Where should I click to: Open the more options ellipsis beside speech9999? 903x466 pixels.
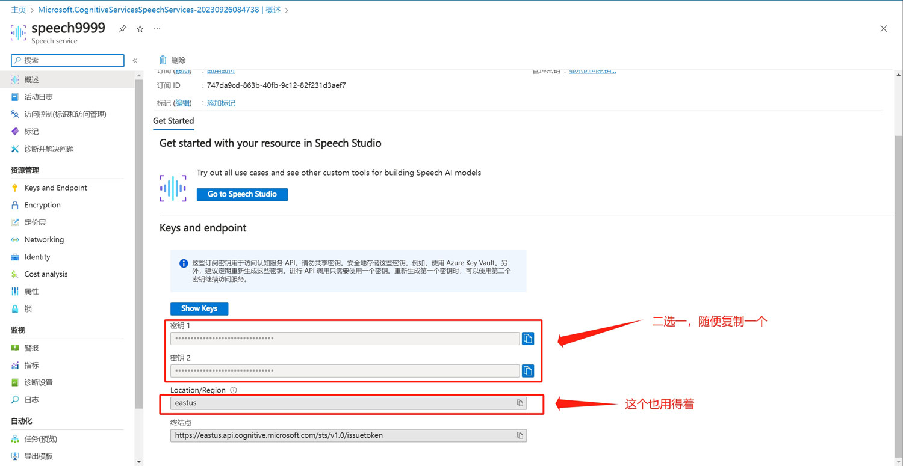[157, 29]
